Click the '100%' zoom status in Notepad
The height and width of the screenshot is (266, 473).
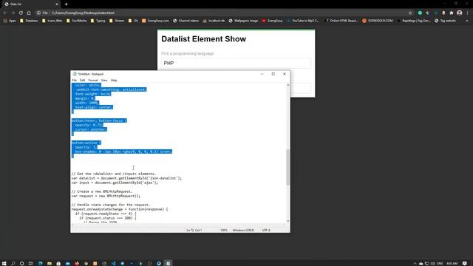pos(224,230)
